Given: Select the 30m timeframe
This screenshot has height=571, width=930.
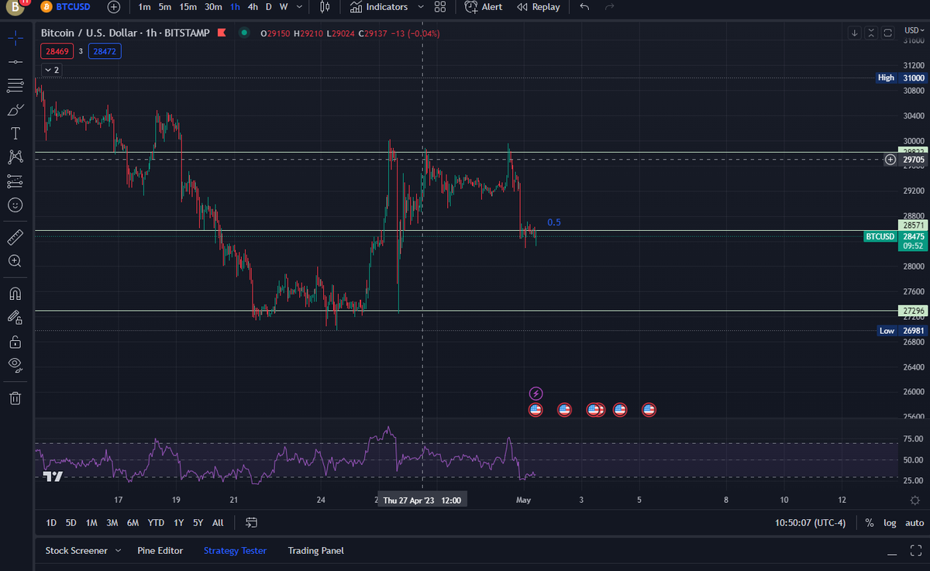Looking at the screenshot, I should [x=213, y=7].
